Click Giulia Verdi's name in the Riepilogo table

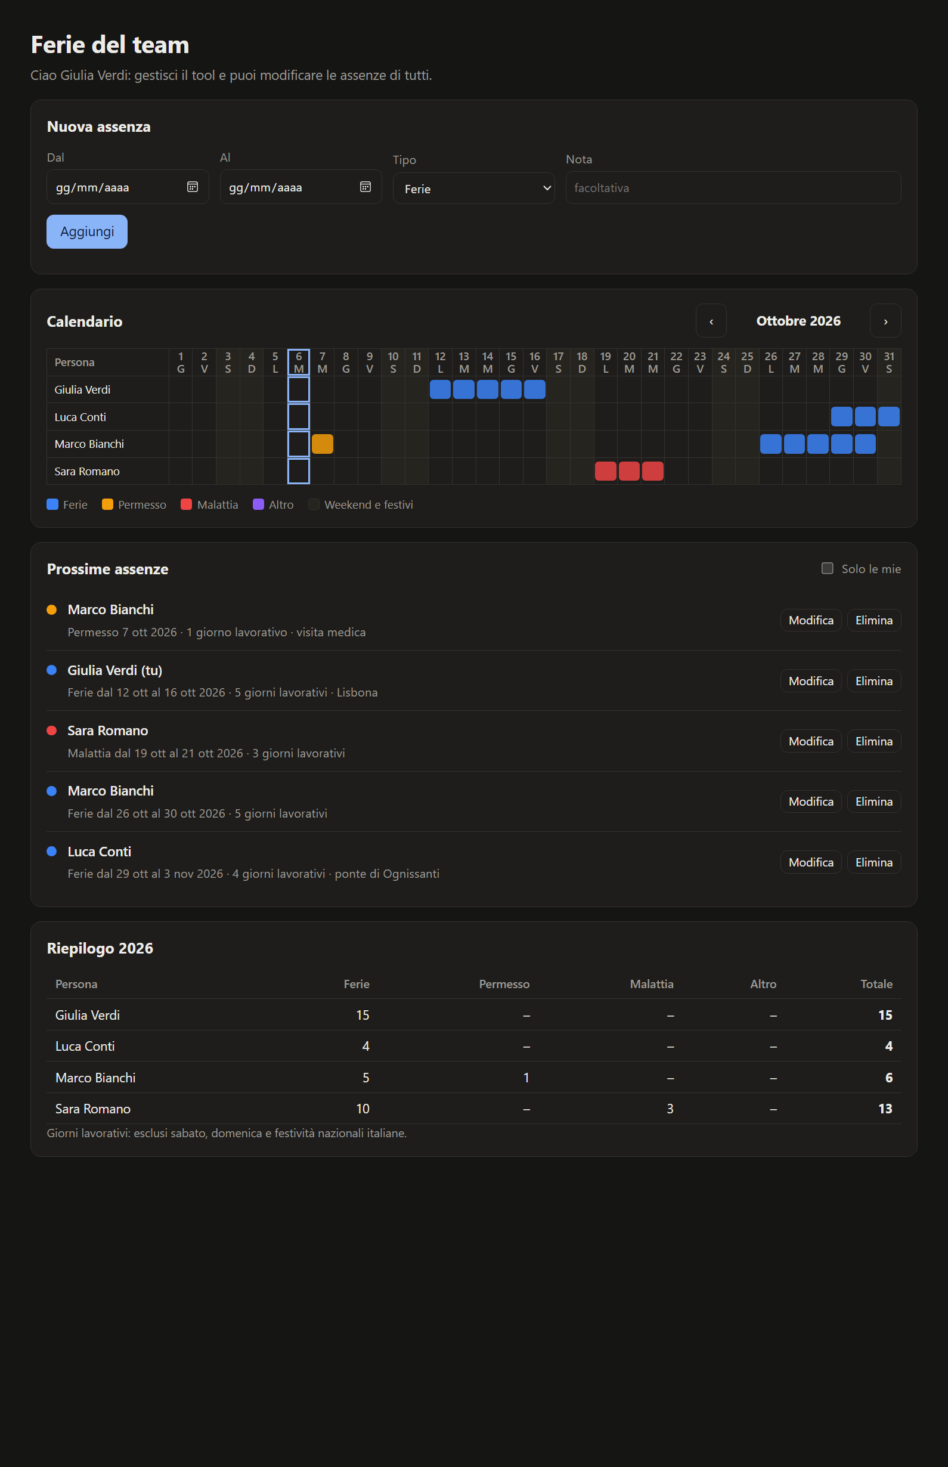88,1014
